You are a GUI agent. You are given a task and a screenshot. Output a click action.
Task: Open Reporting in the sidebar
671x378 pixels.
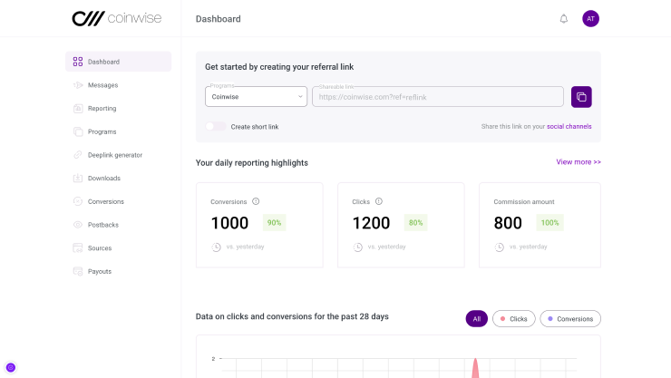pyautogui.click(x=102, y=109)
